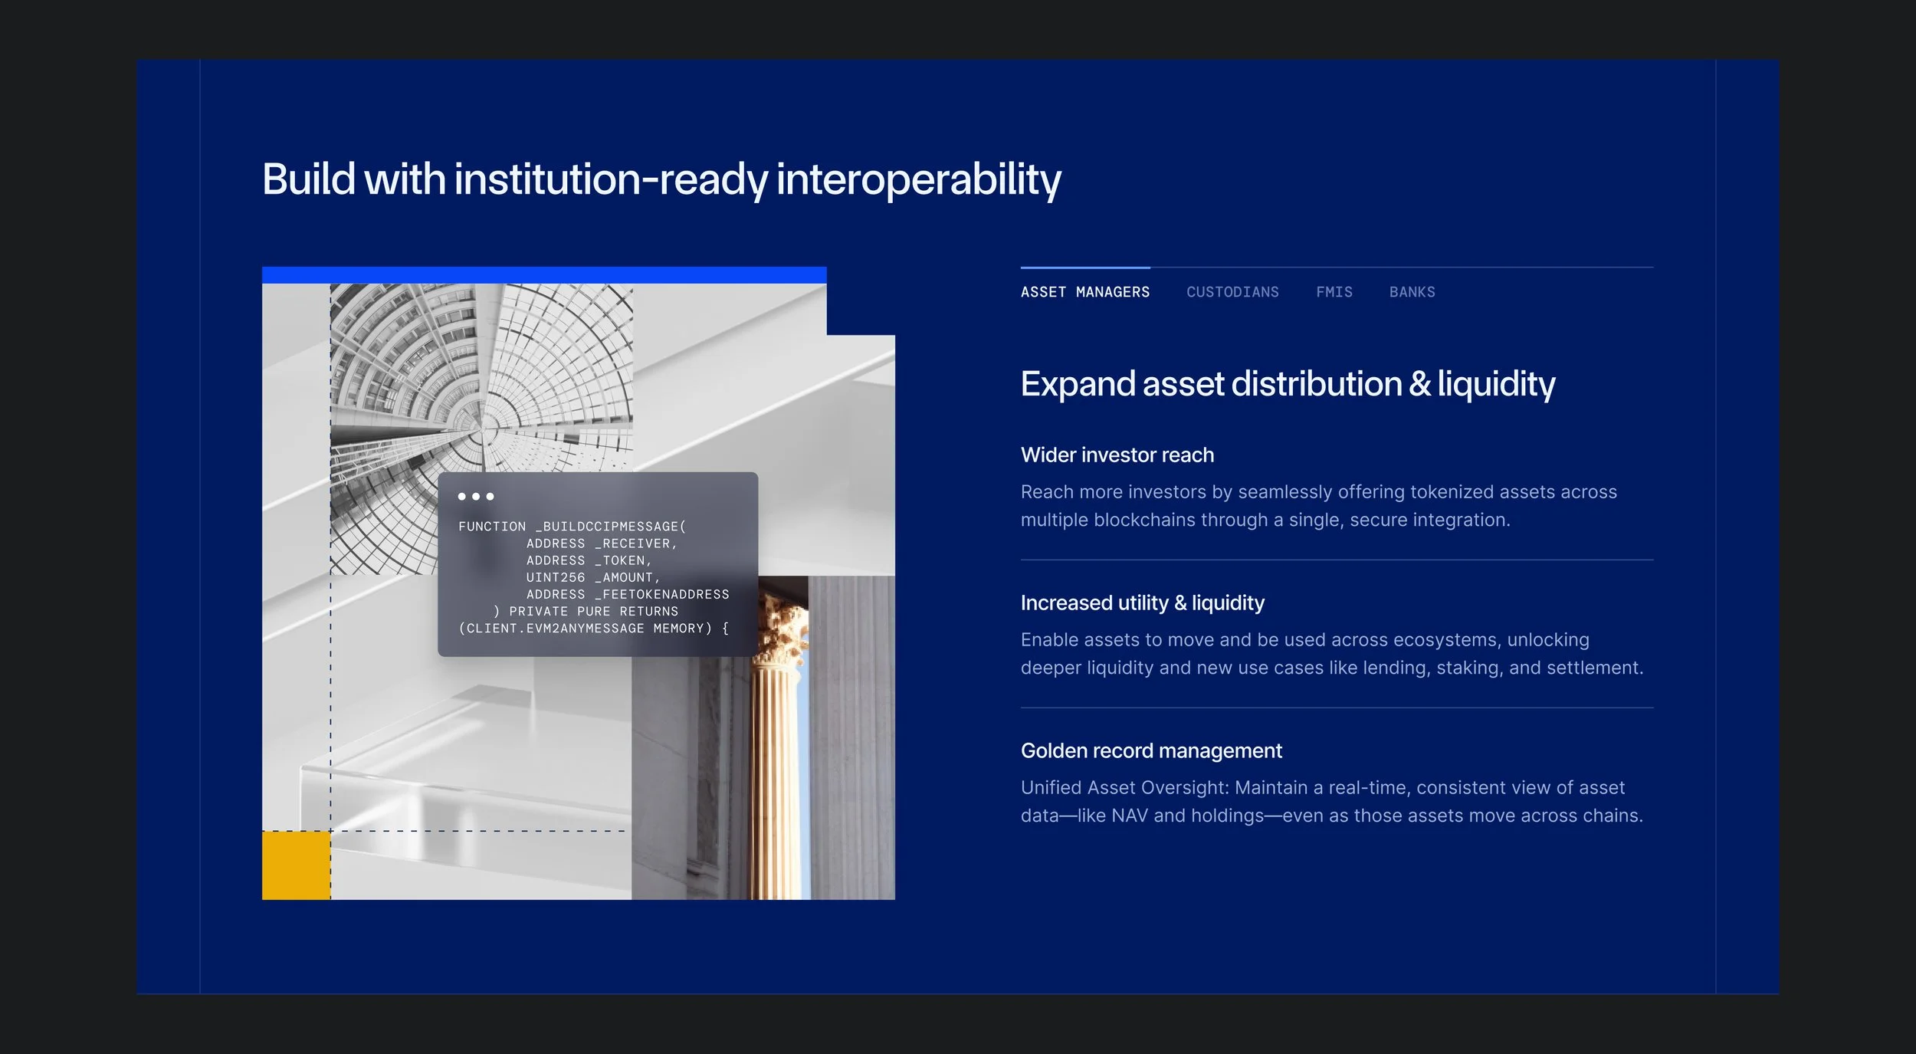Click the Expand asset distribution & liquidity title
The height and width of the screenshot is (1054, 1916).
pos(1288,384)
